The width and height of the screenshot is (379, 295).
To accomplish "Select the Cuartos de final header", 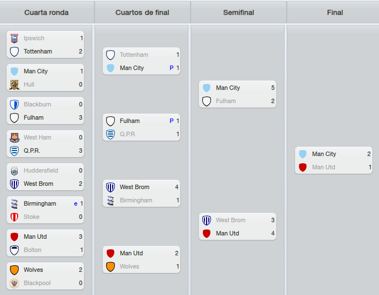I will click(143, 12).
